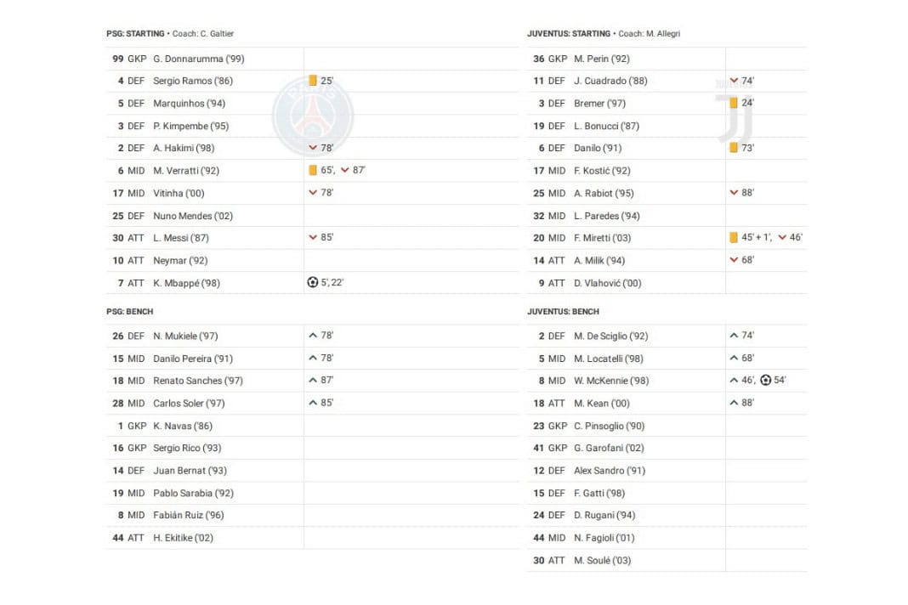Click Mbappé's goal ball icon
This screenshot has width=908, height=605.
[313, 283]
